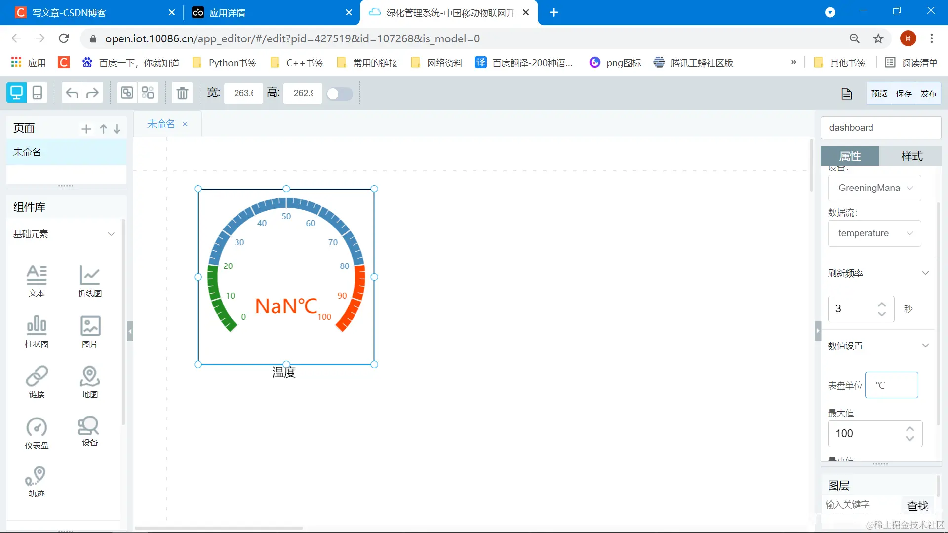Select the 未命名 canvas tab

point(161,124)
